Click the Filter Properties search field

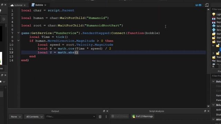click(217, 76)
